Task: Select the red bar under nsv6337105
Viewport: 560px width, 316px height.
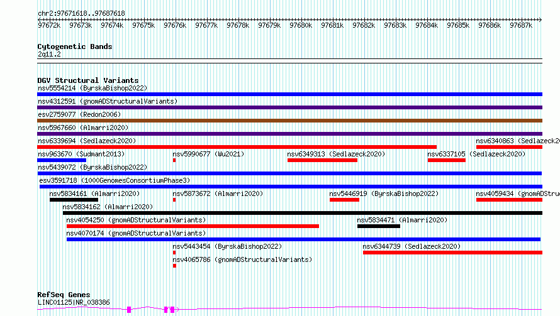Action: 447,160
